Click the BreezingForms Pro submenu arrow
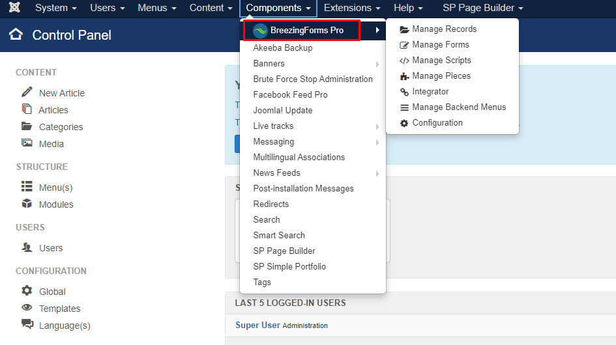Screen dimensions: 616x345 coord(377,30)
